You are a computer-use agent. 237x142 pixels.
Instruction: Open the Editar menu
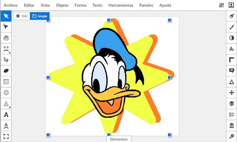coord(29,5)
